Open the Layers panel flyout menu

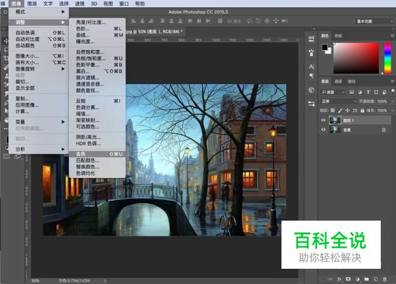[392, 81]
